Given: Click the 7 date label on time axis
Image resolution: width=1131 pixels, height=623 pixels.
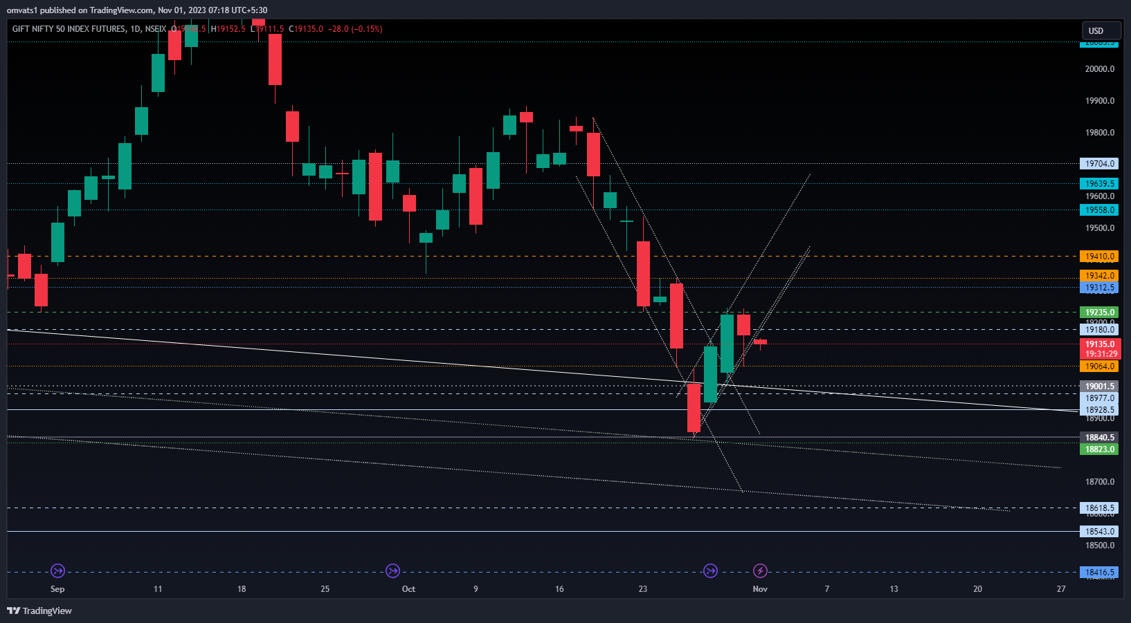Looking at the screenshot, I should tap(827, 589).
